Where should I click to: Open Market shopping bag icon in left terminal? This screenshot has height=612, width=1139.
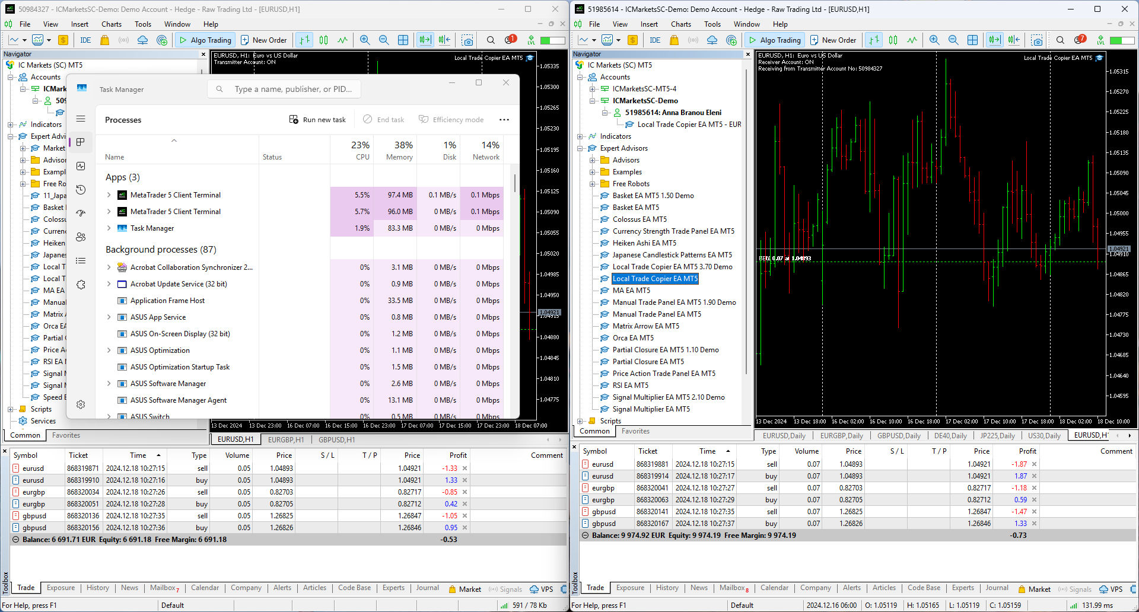[x=105, y=40]
